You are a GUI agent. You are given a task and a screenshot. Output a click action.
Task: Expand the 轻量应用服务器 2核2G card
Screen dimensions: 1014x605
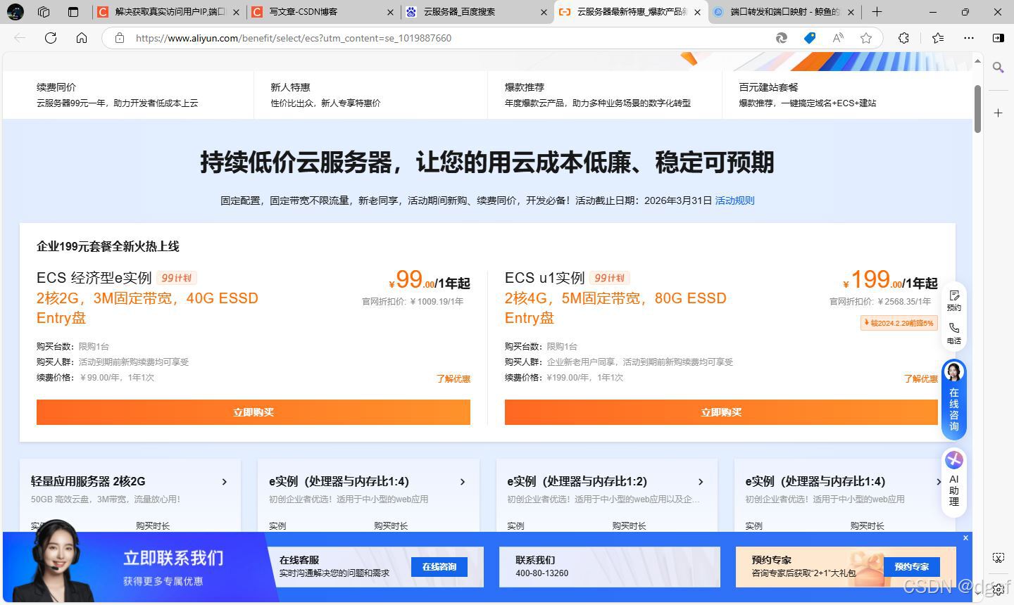point(225,481)
